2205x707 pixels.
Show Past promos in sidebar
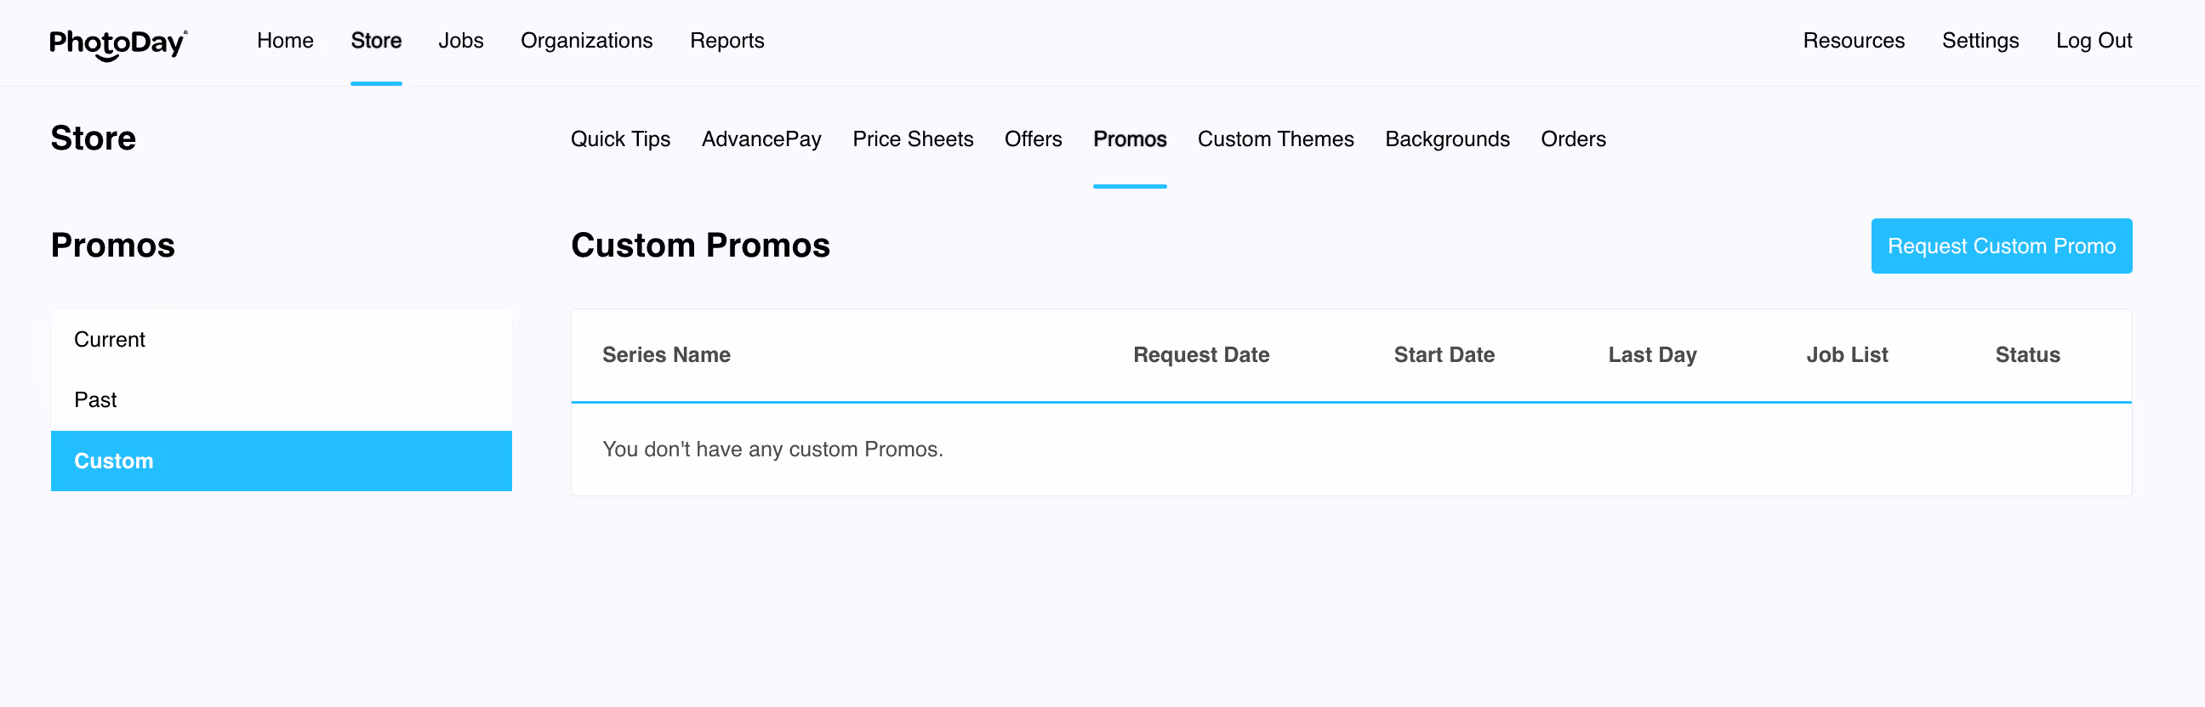pos(281,400)
